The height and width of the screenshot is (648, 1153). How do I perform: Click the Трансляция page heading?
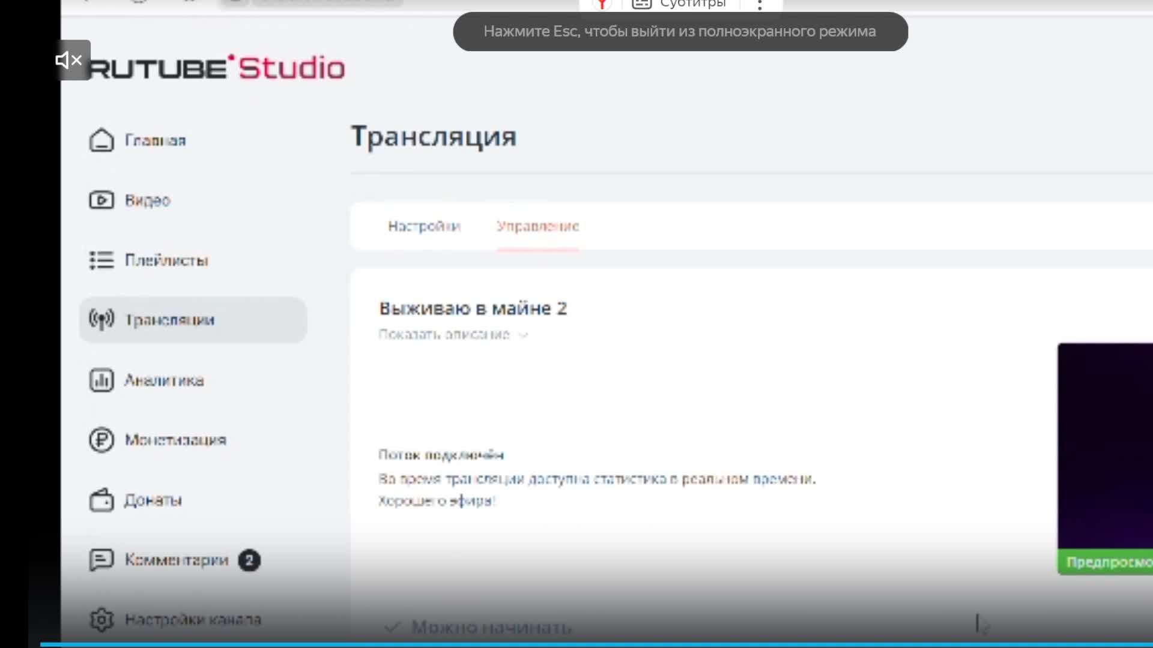434,137
